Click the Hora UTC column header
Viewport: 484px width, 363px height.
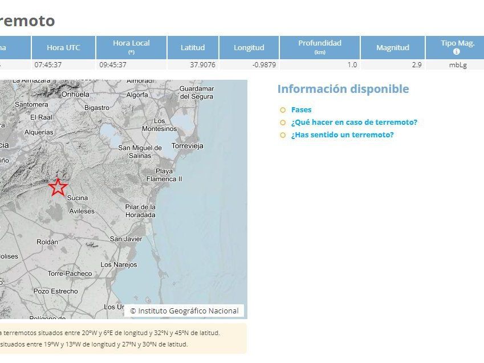point(63,47)
